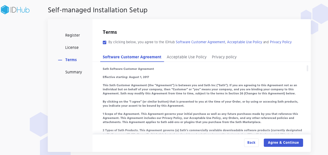Viewport: 328px width, 155px height.
Task: Switch to the Software Customer Agreement tab
Action: [x=132, y=57]
